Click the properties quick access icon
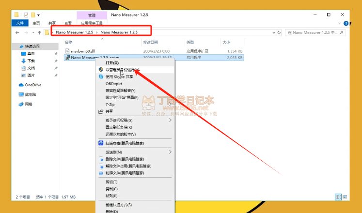Screen dimensions: 362x213 (26, 15)
